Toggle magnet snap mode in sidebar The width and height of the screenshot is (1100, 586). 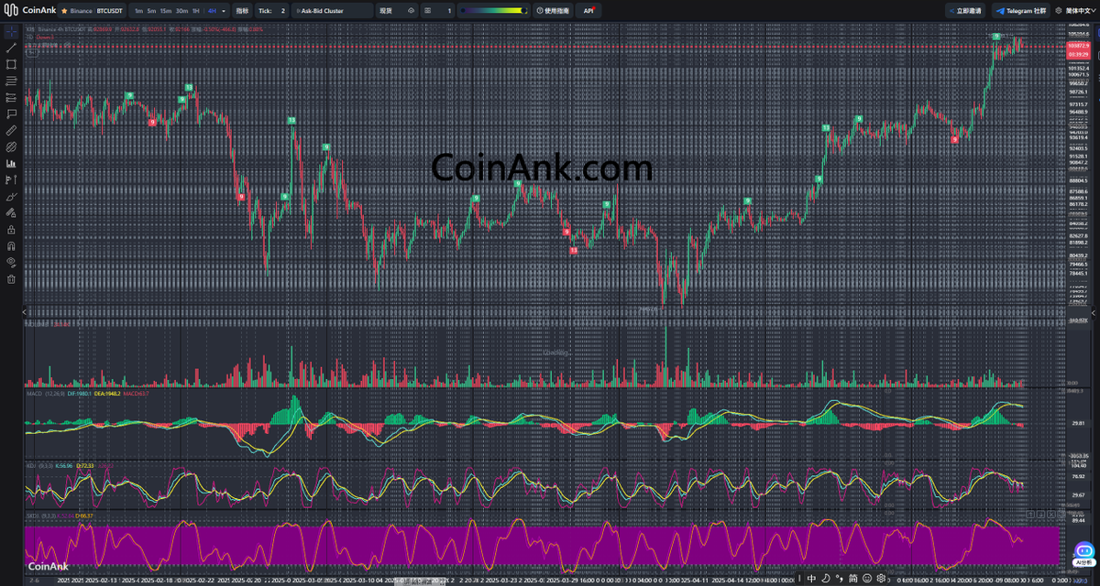pyautogui.click(x=11, y=245)
